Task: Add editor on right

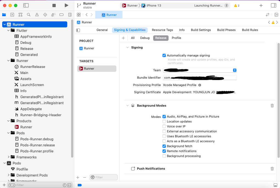Action: (x=276, y=15)
